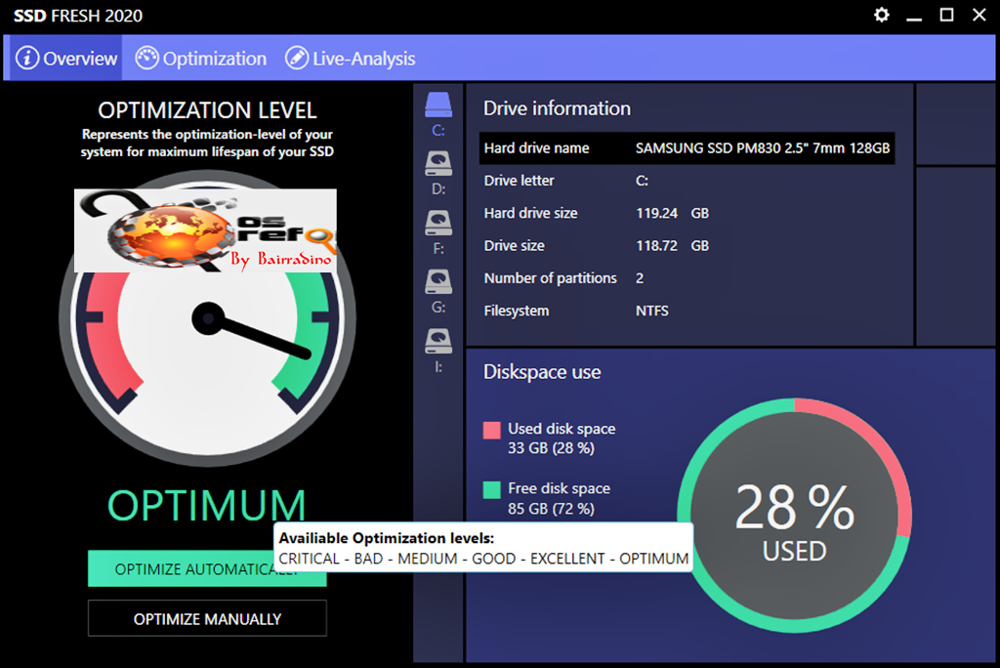Click the red Used disk space swatch

[492, 430]
